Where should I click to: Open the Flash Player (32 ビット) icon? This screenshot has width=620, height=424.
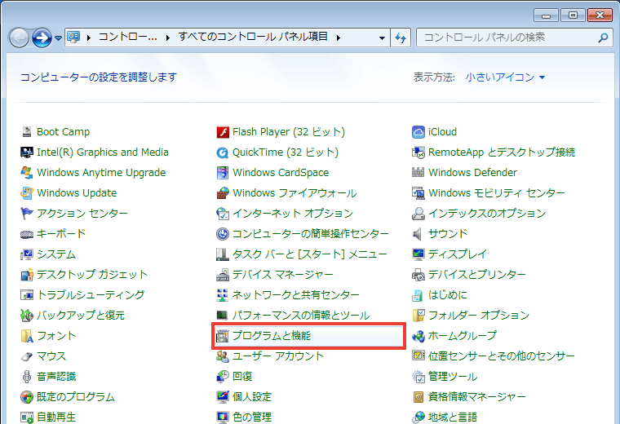click(223, 132)
